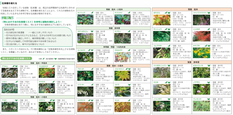Select the 特におすすめの在来種リスト green label
Image resolution: width=233 pixels, height=115 pixels.
[x=16, y=59]
